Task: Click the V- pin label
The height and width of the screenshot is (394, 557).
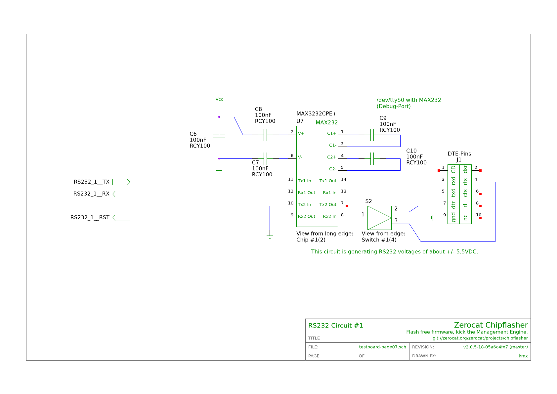Action: [300, 157]
